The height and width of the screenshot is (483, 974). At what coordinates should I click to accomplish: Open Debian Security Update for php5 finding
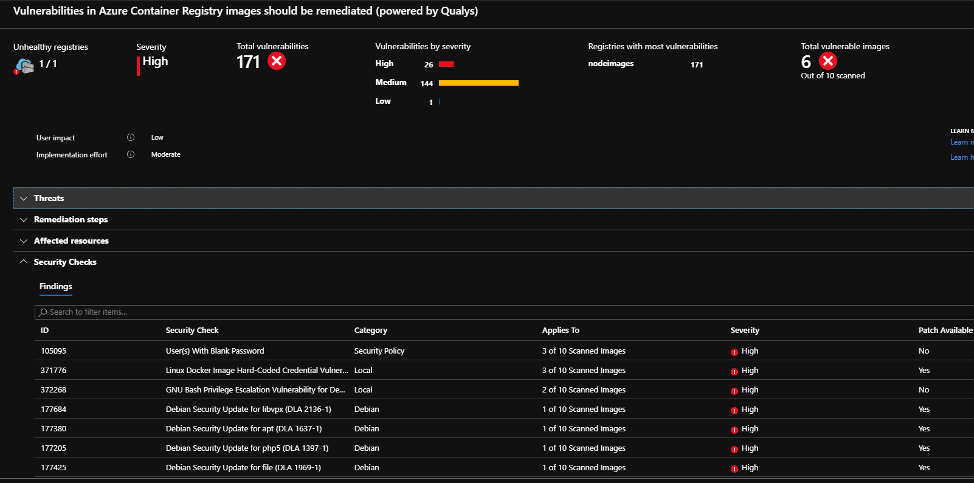click(247, 448)
